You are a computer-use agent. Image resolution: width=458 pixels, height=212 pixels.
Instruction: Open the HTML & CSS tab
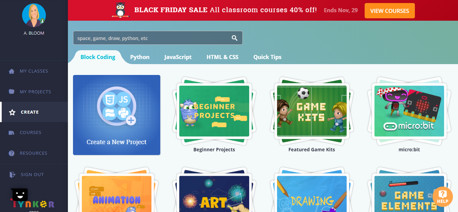(x=222, y=57)
